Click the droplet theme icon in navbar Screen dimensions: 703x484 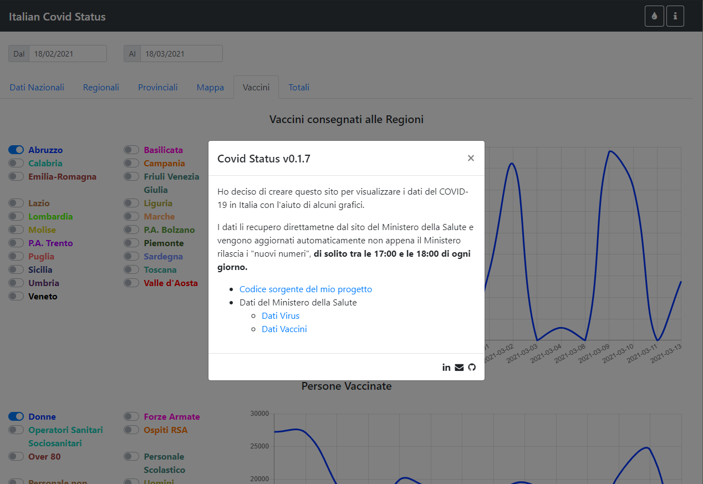coord(654,16)
